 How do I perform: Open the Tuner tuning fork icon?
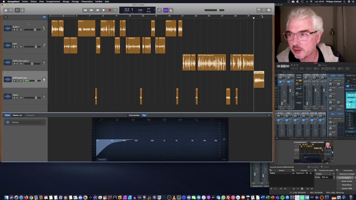pos(159,10)
